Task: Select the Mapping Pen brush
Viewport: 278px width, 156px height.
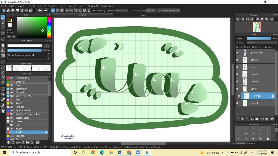Action: (x=27, y=78)
